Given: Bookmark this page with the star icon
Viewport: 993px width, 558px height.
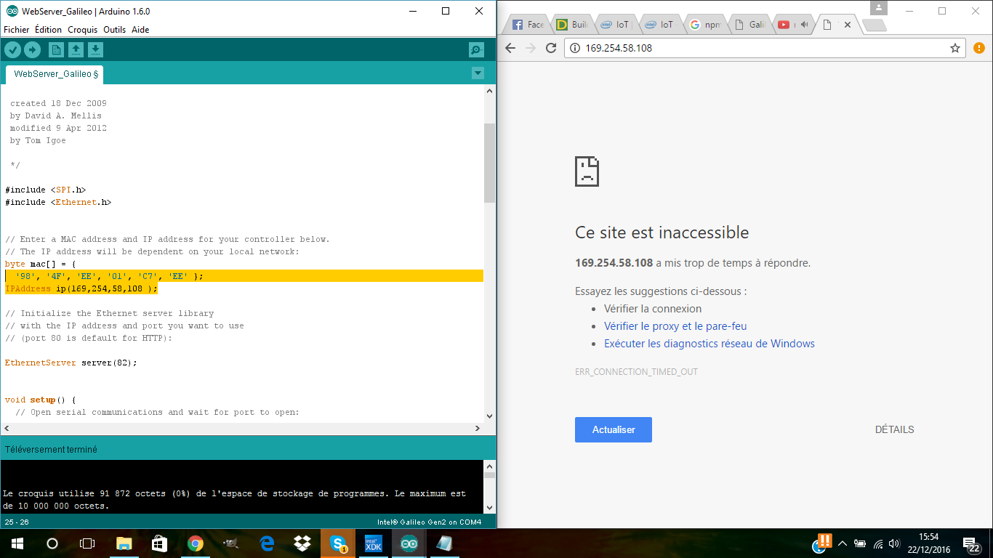Looking at the screenshot, I should (955, 48).
